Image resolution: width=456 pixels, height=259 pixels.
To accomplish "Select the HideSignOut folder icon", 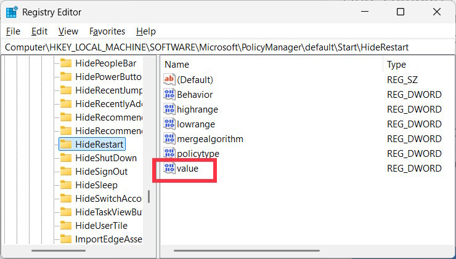I will [x=66, y=171].
